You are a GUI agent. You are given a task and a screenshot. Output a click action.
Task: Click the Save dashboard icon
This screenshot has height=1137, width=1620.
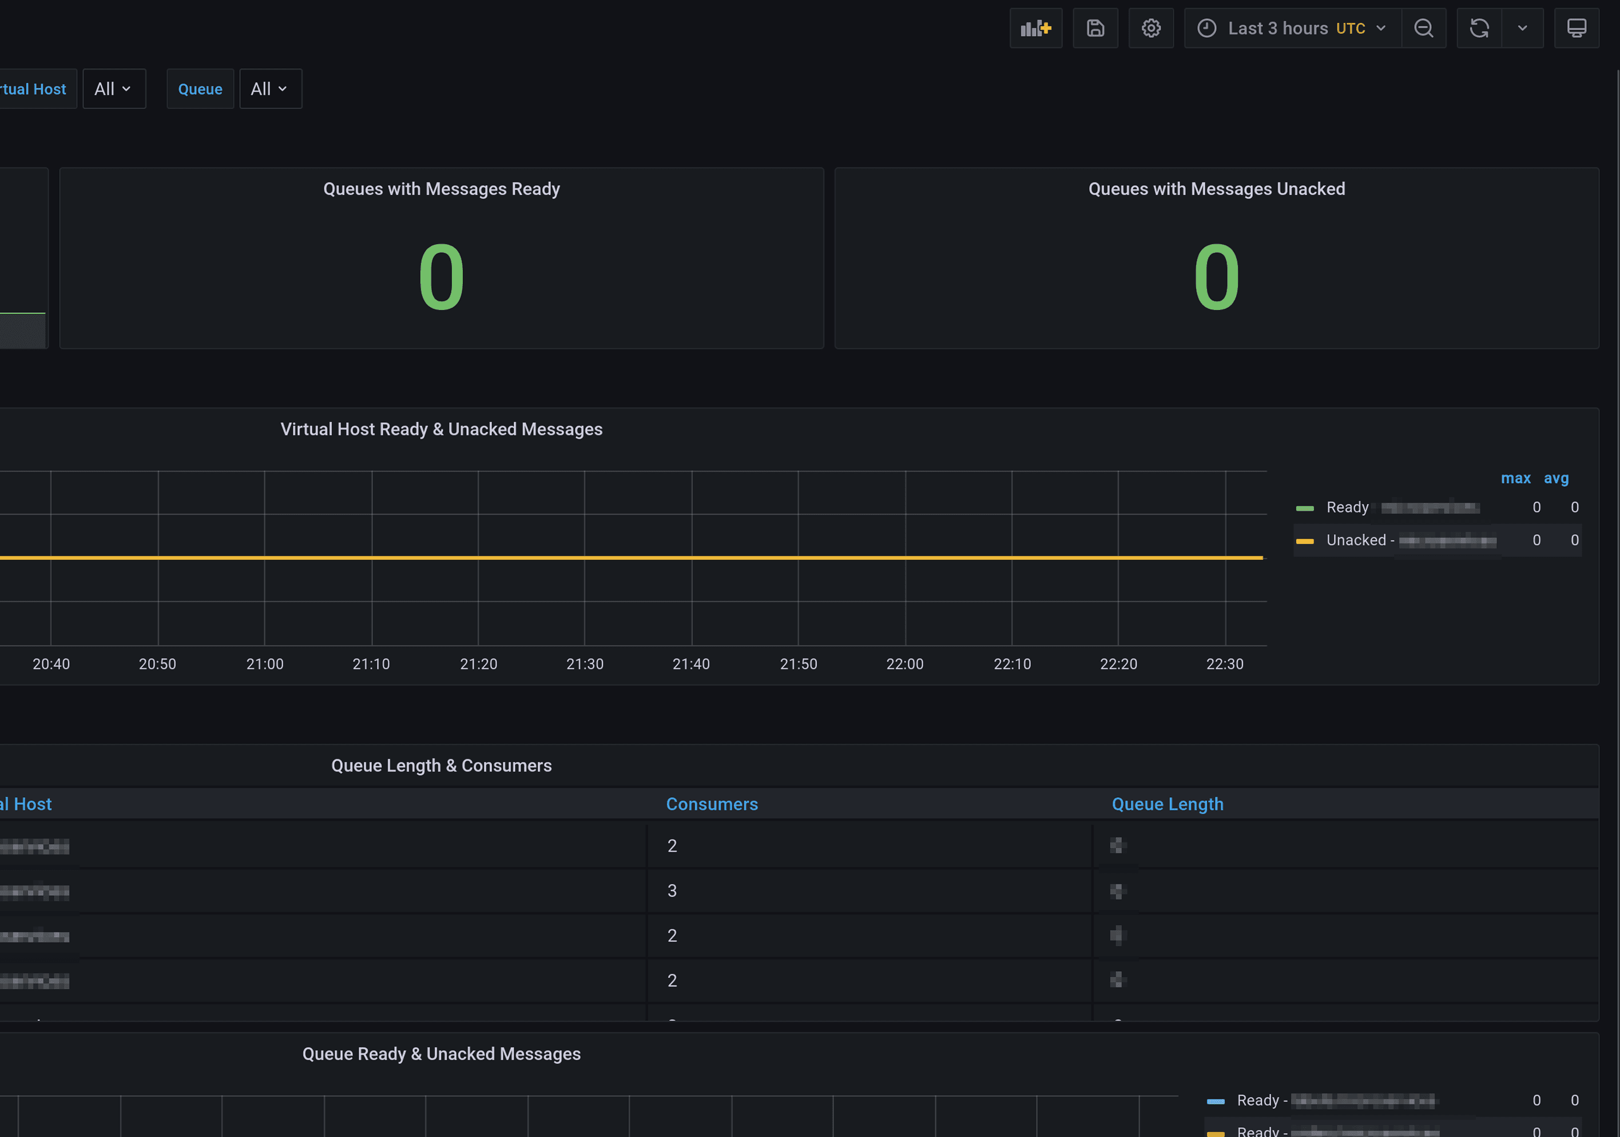(1095, 28)
